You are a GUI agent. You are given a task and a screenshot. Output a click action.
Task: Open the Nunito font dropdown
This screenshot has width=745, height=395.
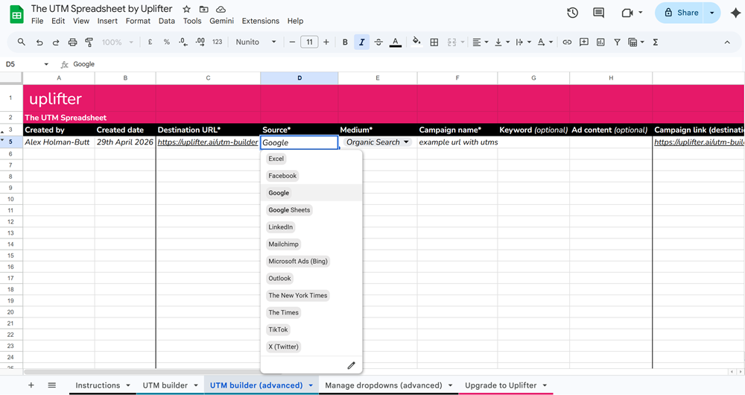256,42
